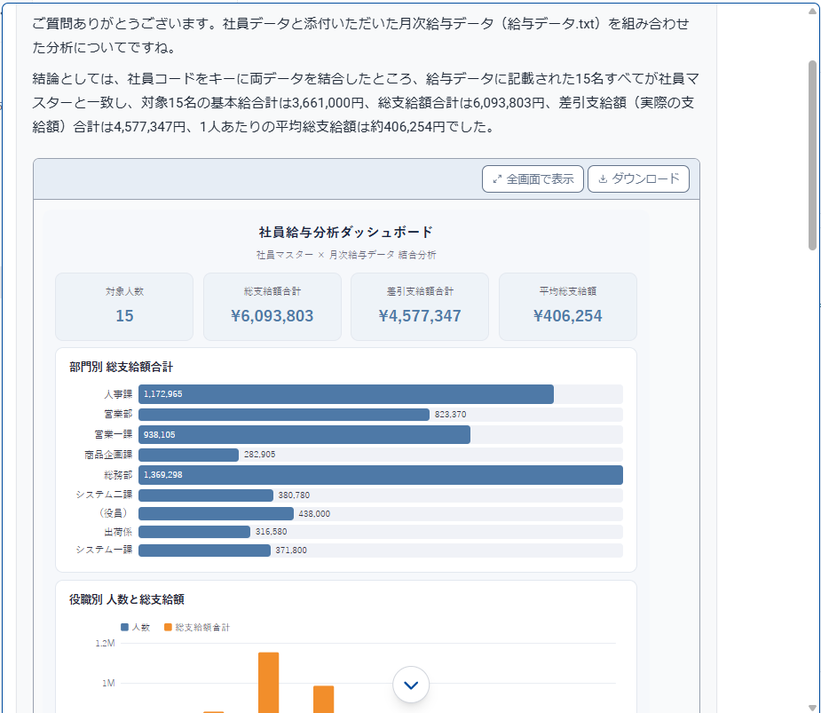Image resolution: width=821 pixels, height=713 pixels.
Task: Click the 役職別 人数と総支給額 heading
Action: tap(127, 600)
